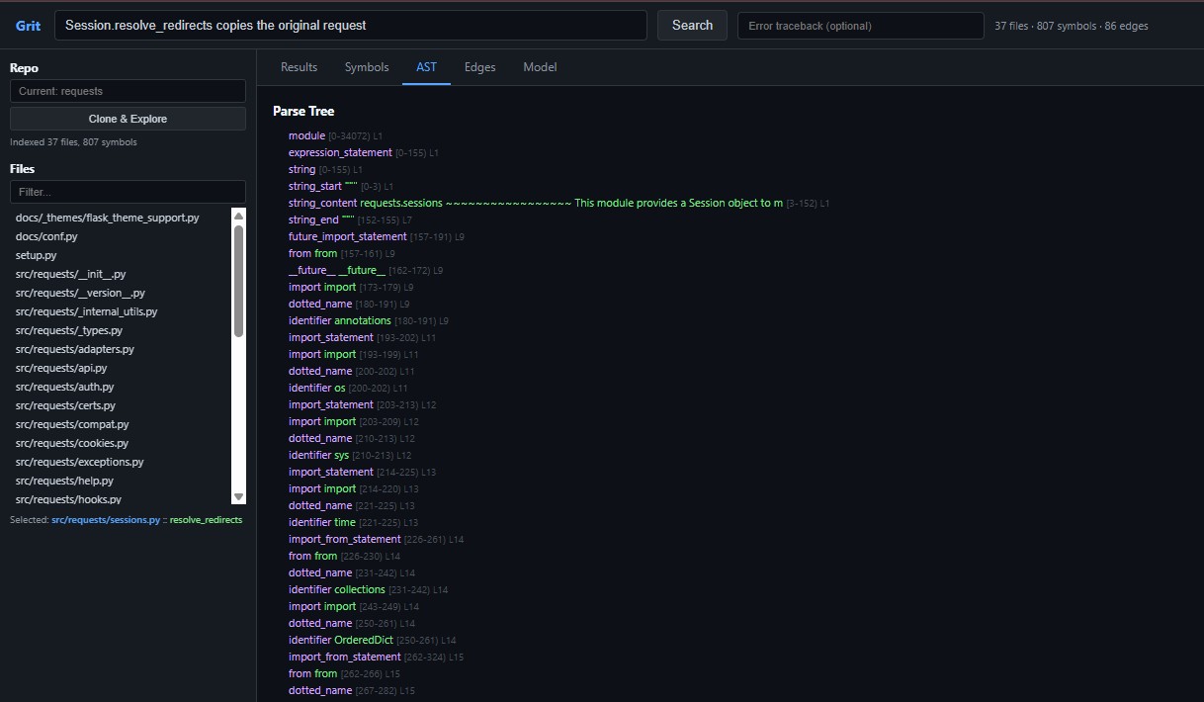
Task: Click file list scrollbar down arrow
Action: (x=238, y=496)
